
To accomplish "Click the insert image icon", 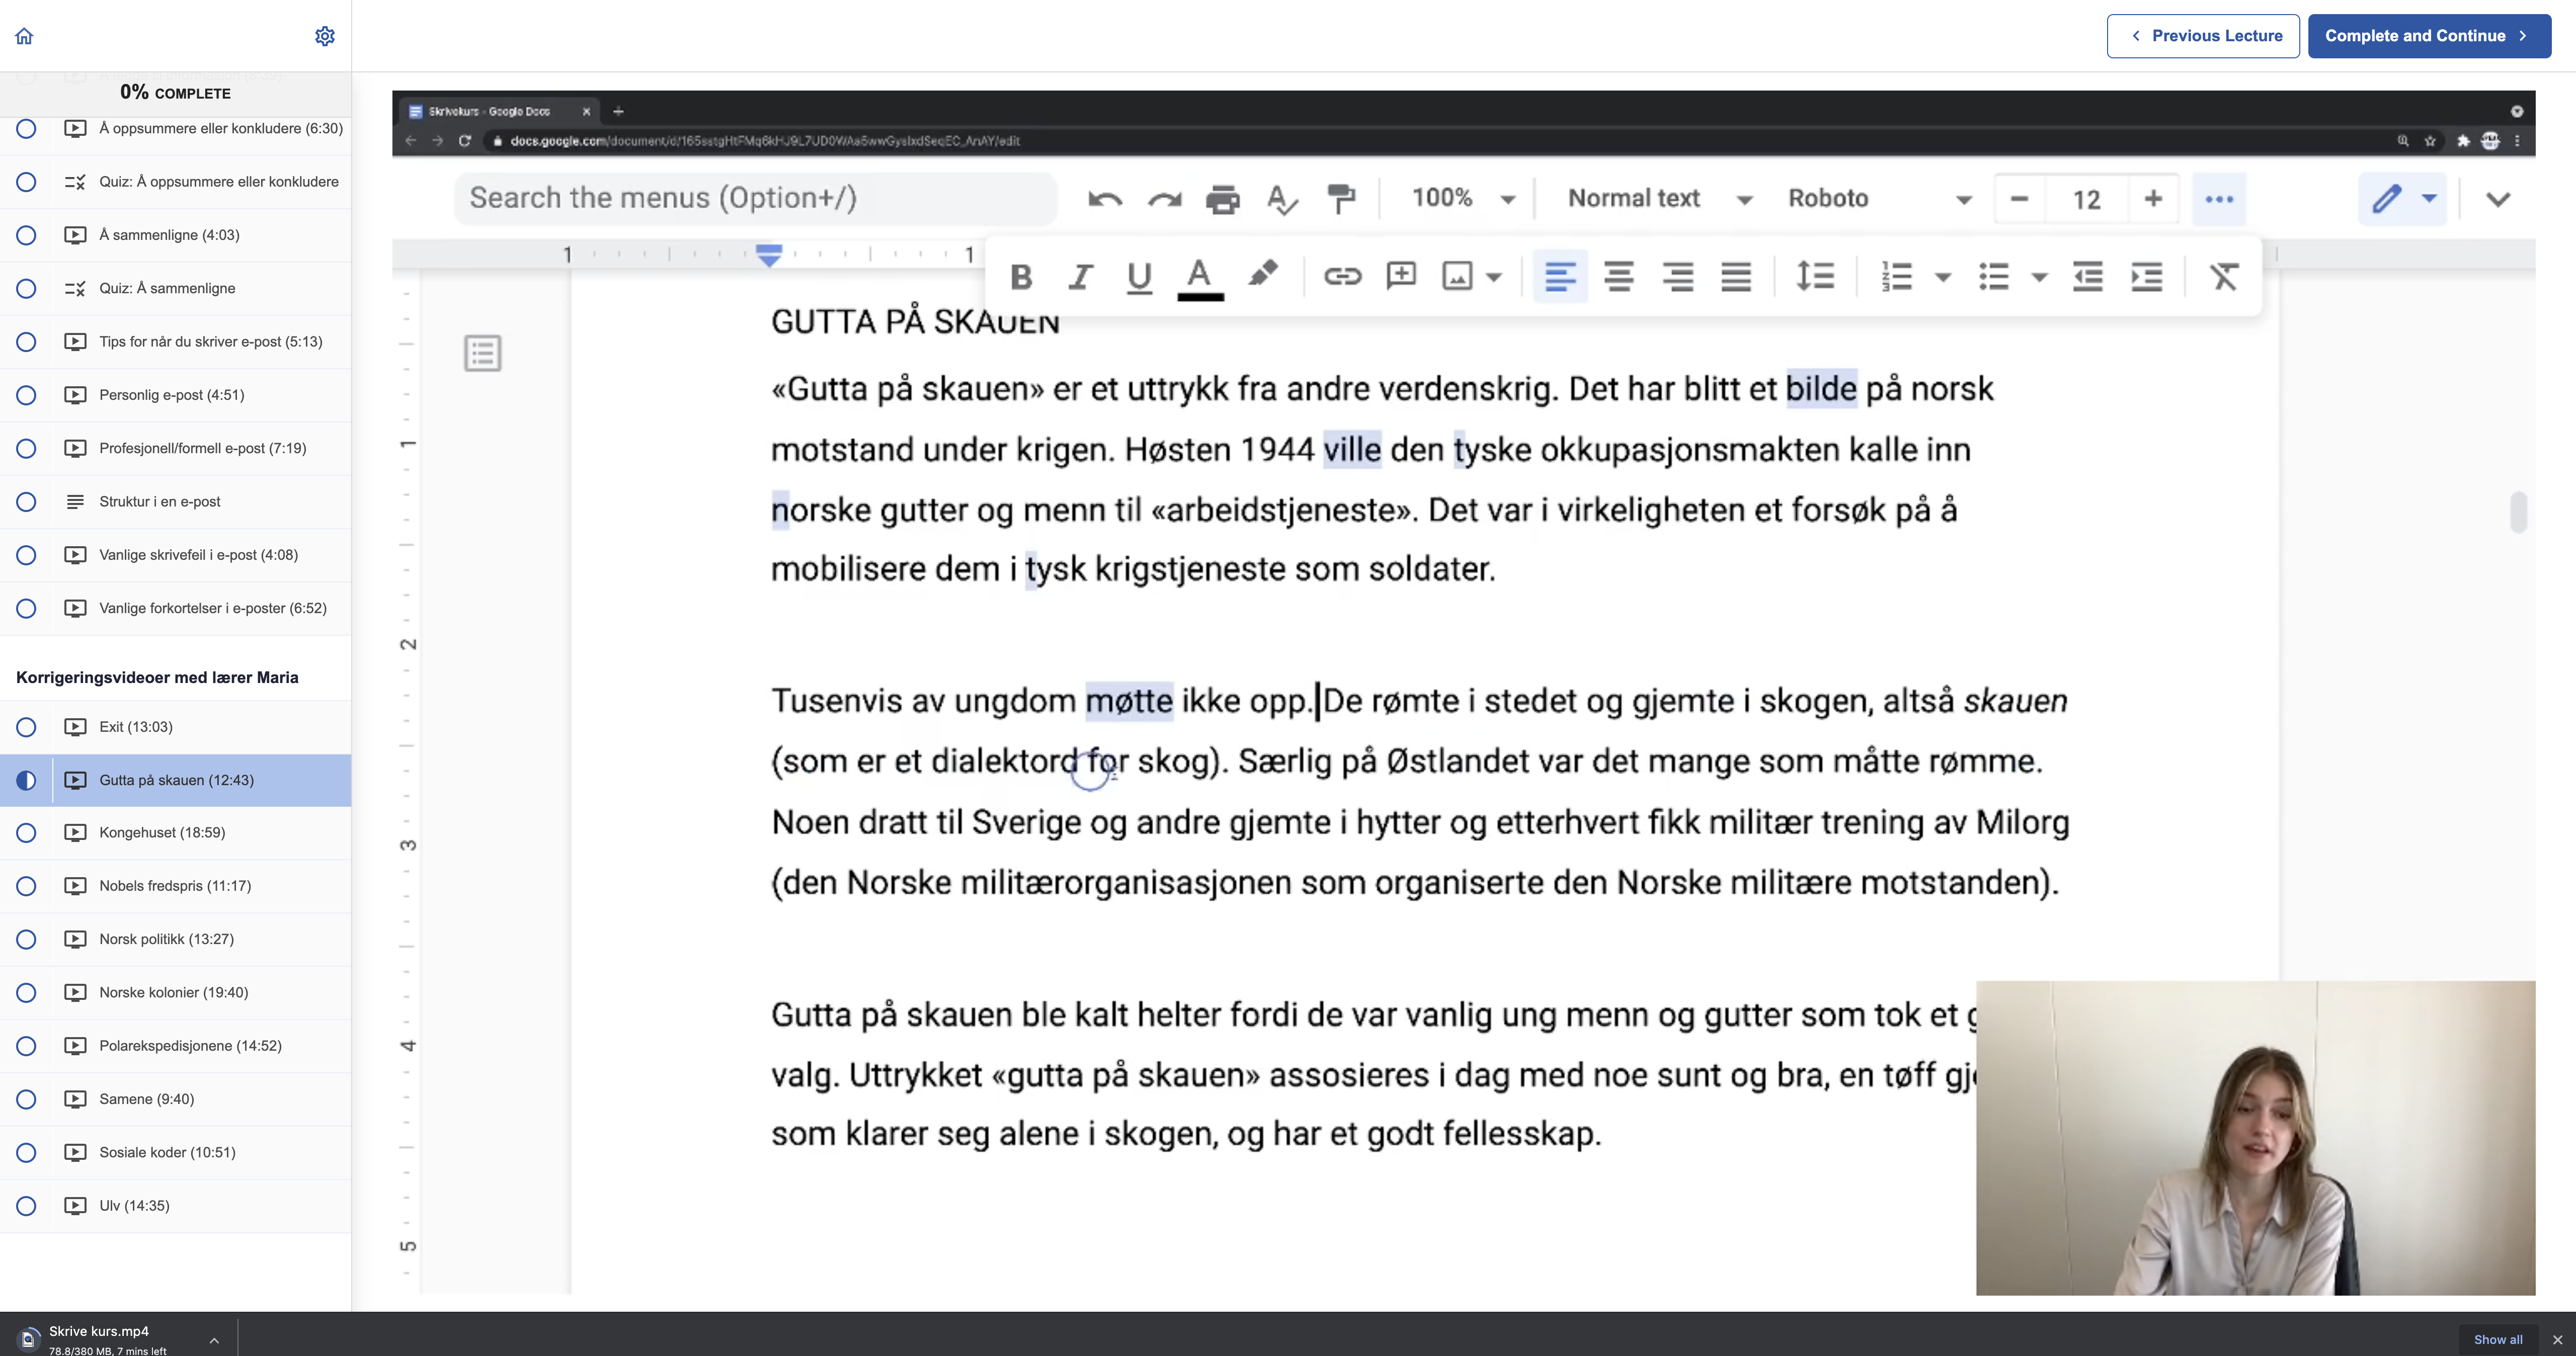I will tap(1457, 277).
